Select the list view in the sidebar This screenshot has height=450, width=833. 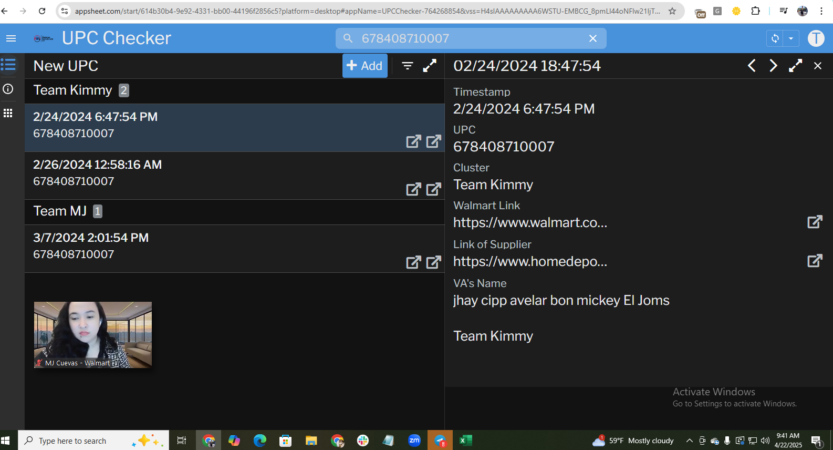(8, 65)
